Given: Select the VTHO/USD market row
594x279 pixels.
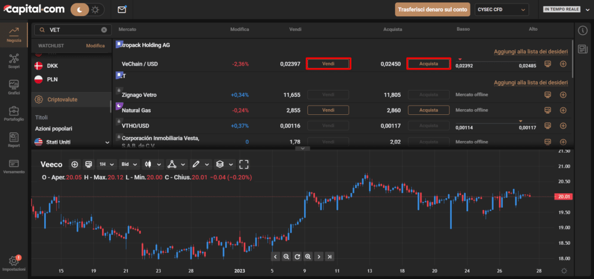Looking at the screenshot, I should 342,126.
